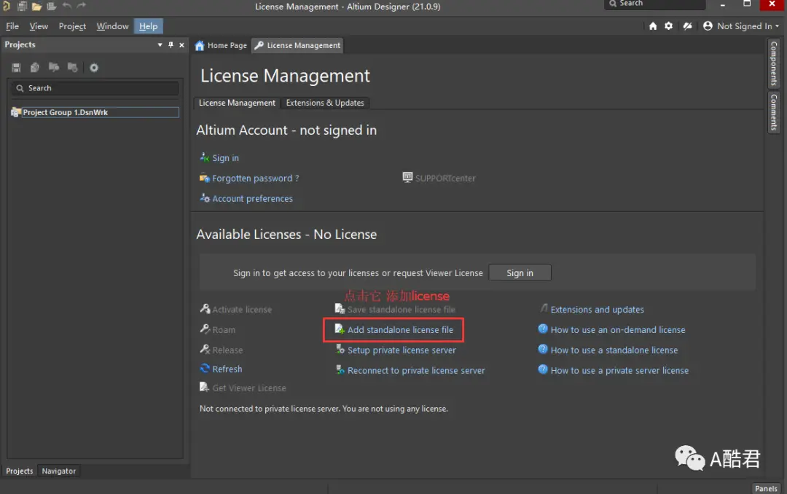Click the folder icon right of stacked documents icon
This screenshot has width=787, height=494.
(x=54, y=67)
